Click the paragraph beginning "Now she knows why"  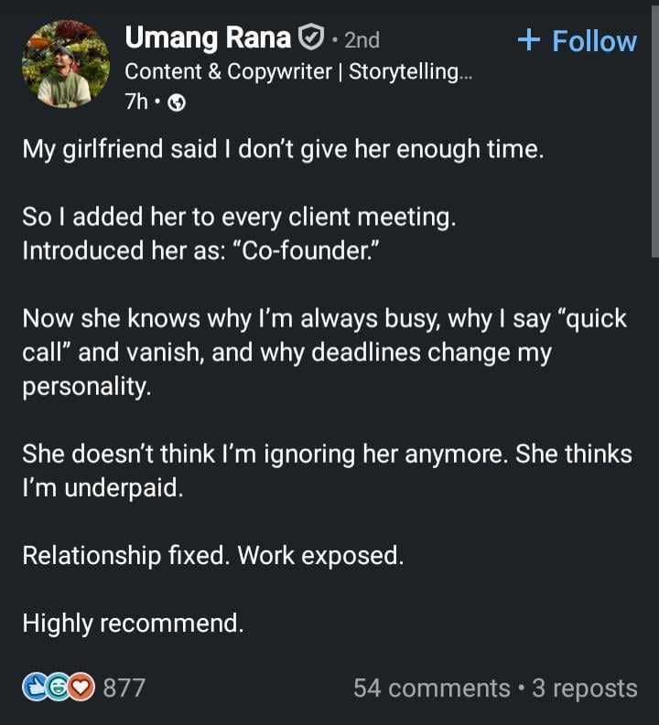[324, 353]
